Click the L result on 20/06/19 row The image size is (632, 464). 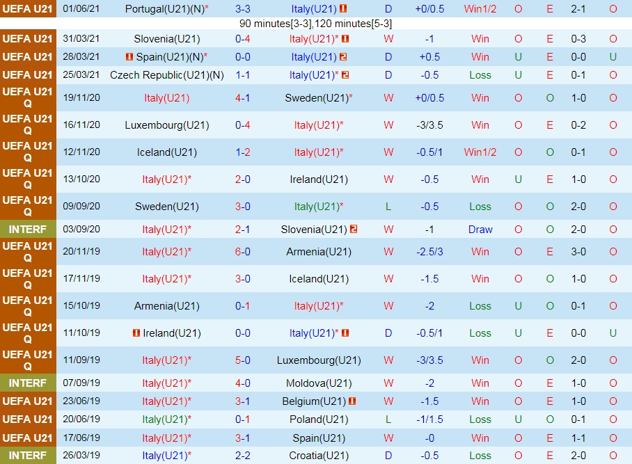388,419
